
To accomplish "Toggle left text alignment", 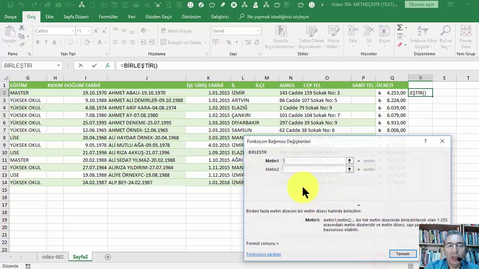I will [x=115, y=43].
